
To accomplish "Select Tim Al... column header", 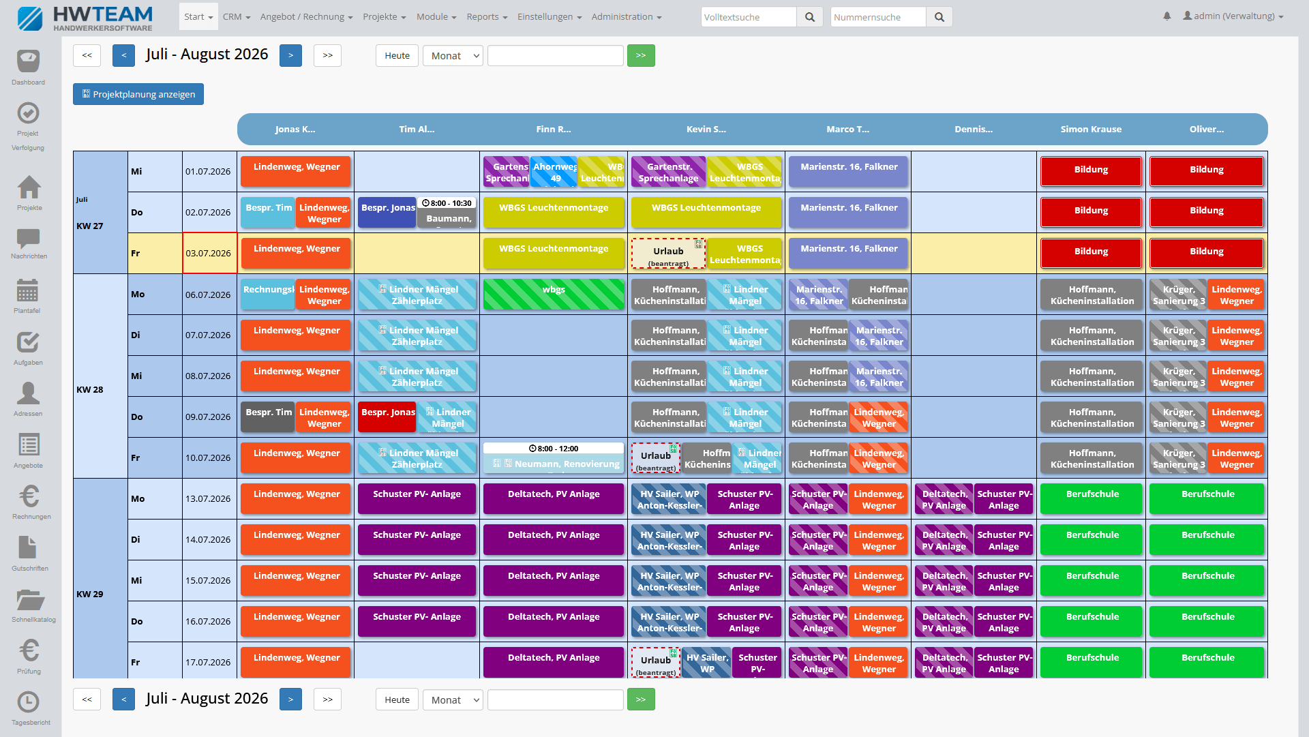I will pyautogui.click(x=417, y=130).
